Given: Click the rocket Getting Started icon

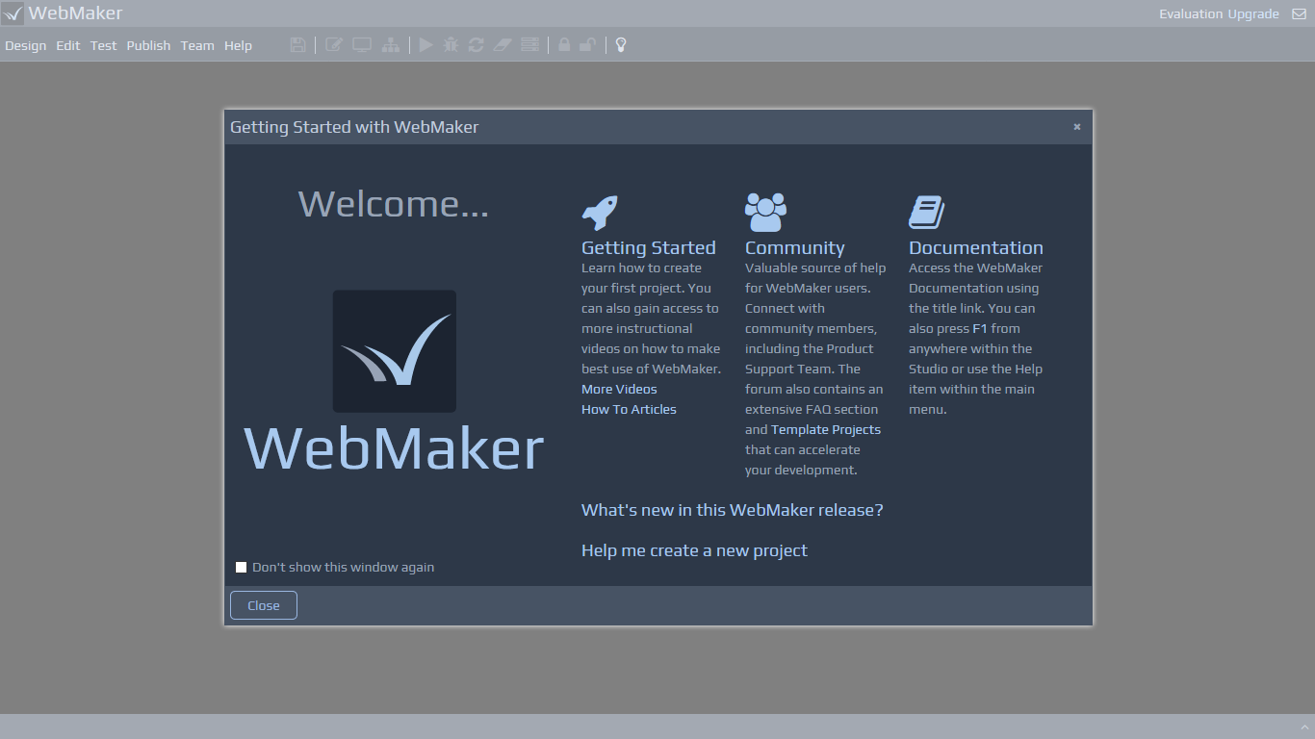Looking at the screenshot, I should click(x=600, y=213).
